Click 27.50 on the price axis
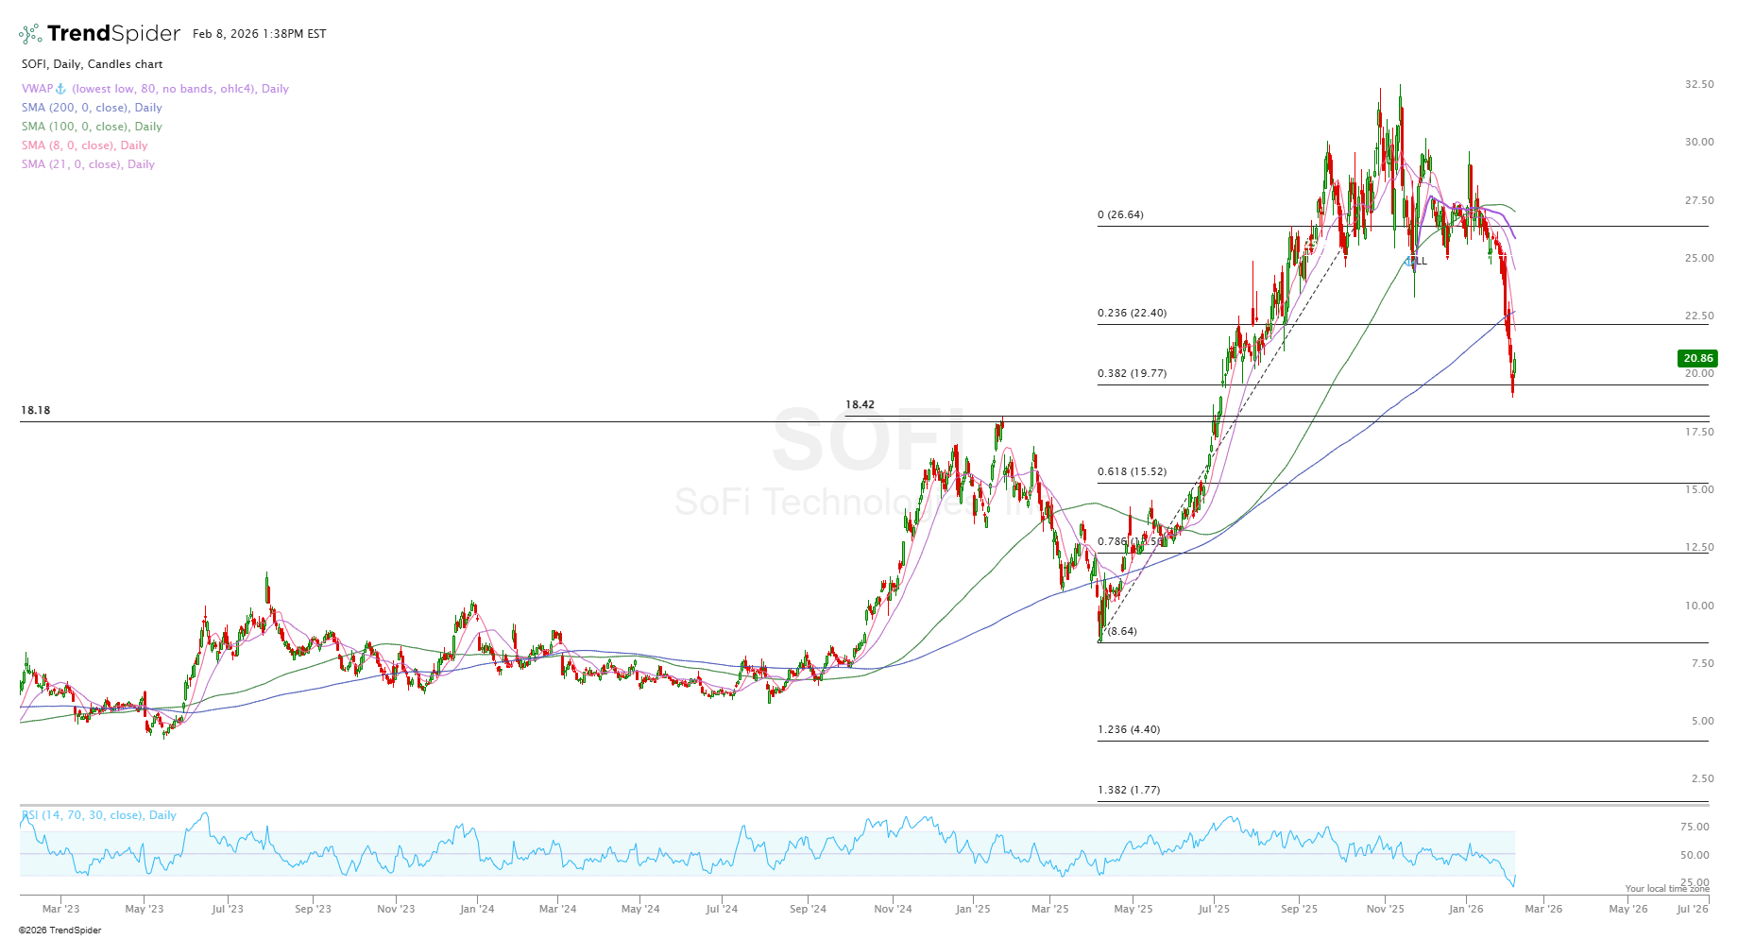1738x939 pixels. [1699, 201]
